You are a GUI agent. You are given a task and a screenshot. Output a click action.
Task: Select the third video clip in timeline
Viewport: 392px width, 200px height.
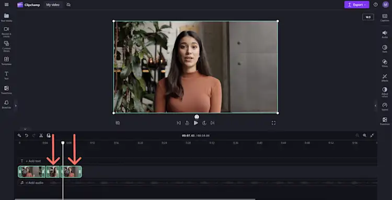[x=71, y=172]
